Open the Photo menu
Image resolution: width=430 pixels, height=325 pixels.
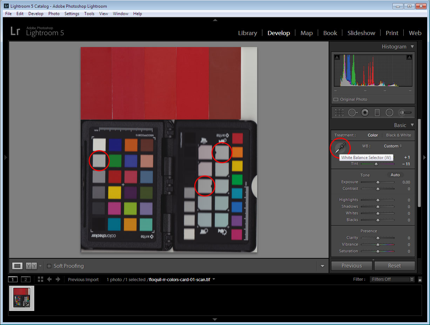(54, 14)
